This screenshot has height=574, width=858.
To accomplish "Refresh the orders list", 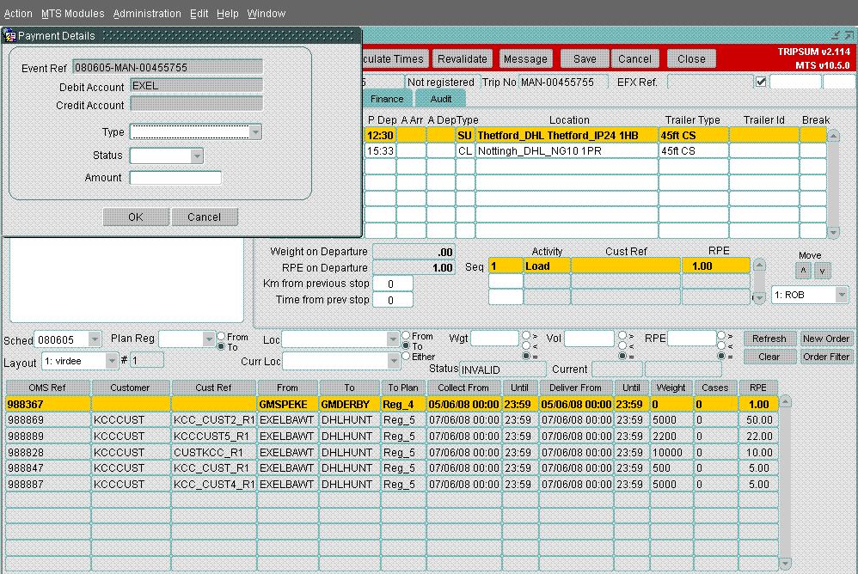I will coord(769,339).
